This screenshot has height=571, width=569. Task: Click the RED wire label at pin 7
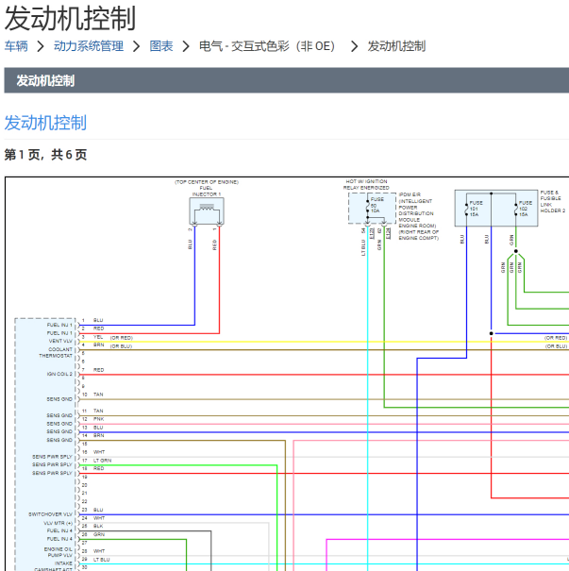coord(98,370)
